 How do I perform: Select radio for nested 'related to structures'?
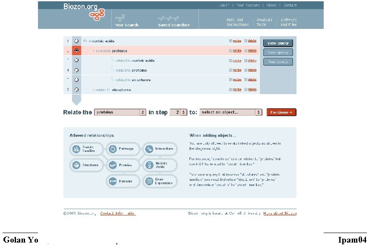coord(76,80)
